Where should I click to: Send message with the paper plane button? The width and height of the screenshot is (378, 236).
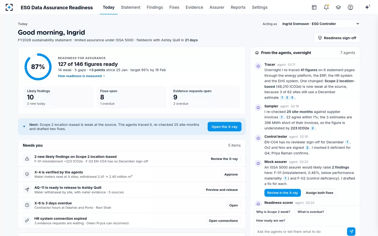point(351,232)
